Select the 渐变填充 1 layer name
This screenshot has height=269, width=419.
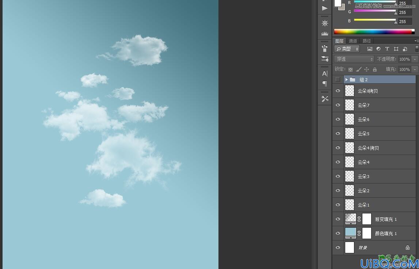tap(386, 219)
